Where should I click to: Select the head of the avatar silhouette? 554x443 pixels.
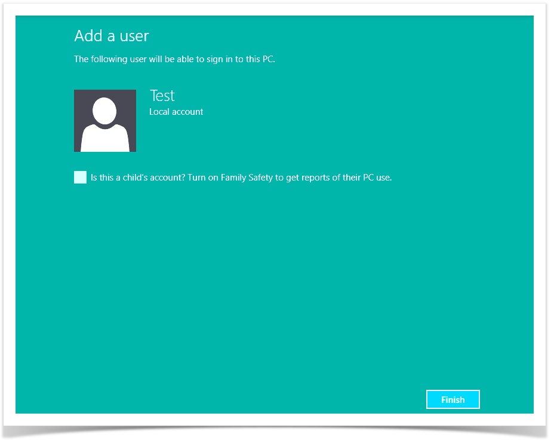(105, 111)
